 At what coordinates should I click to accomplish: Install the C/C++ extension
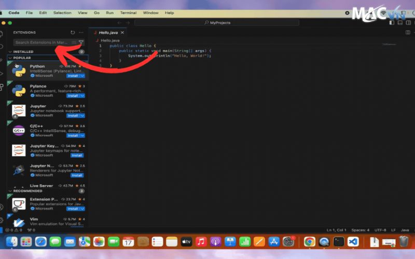(73, 136)
